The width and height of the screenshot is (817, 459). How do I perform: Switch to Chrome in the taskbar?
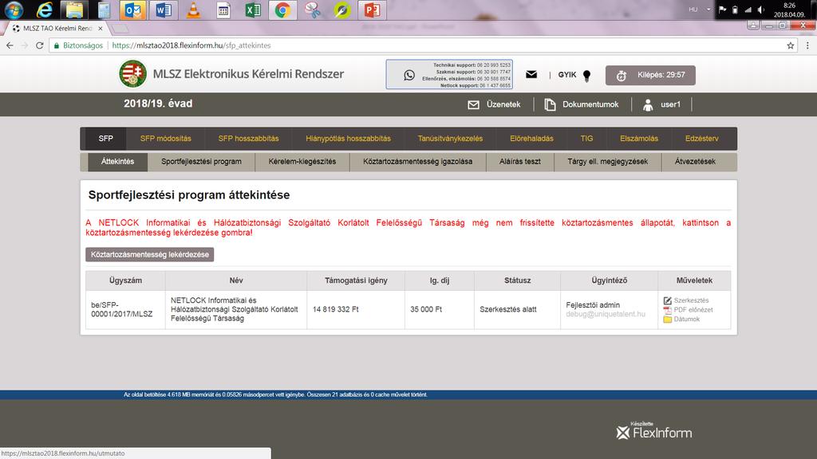click(x=283, y=10)
